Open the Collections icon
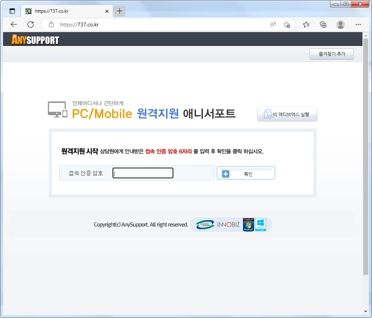The image size is (372, 318). [323, 24]
